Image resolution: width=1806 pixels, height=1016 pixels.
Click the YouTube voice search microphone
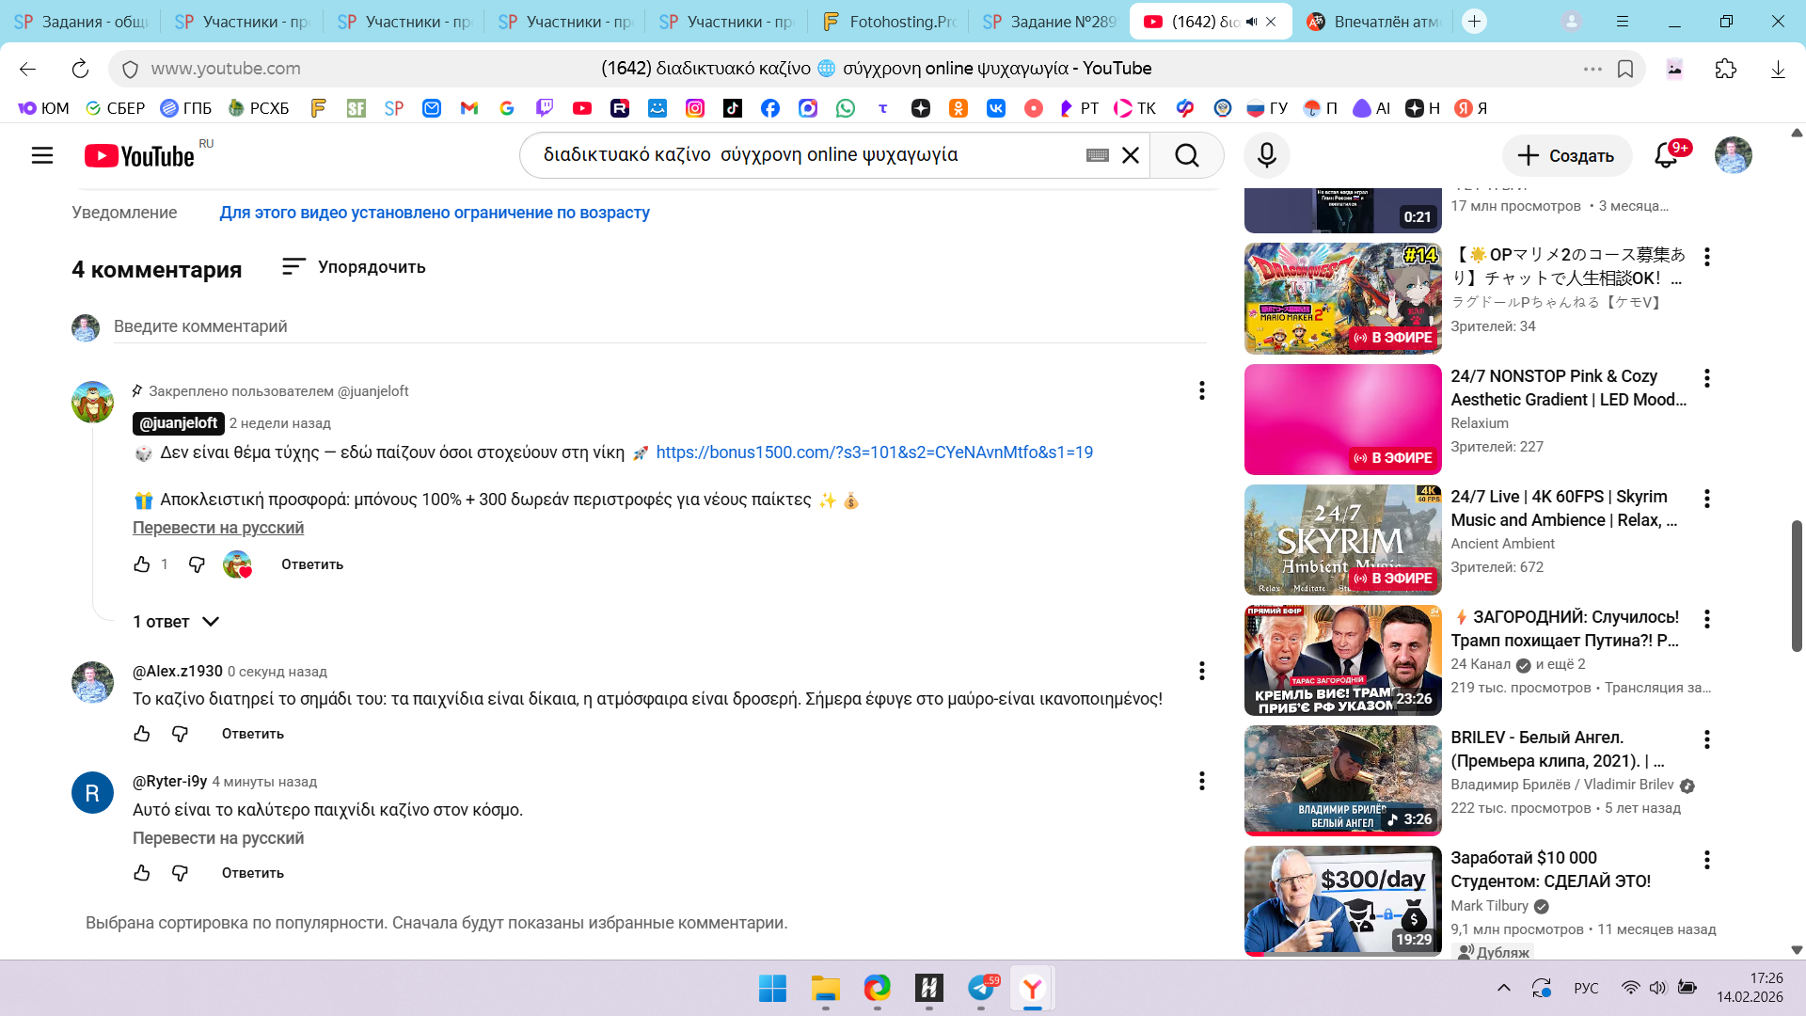(1266, 155)
